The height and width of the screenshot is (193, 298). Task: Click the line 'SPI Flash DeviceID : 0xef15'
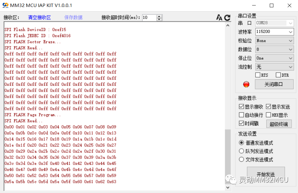pyautogui.click(x=35, y=30)
